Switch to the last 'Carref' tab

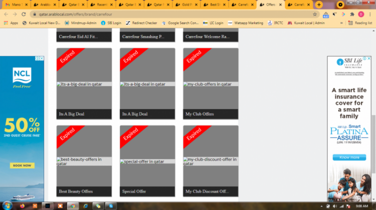299,4
